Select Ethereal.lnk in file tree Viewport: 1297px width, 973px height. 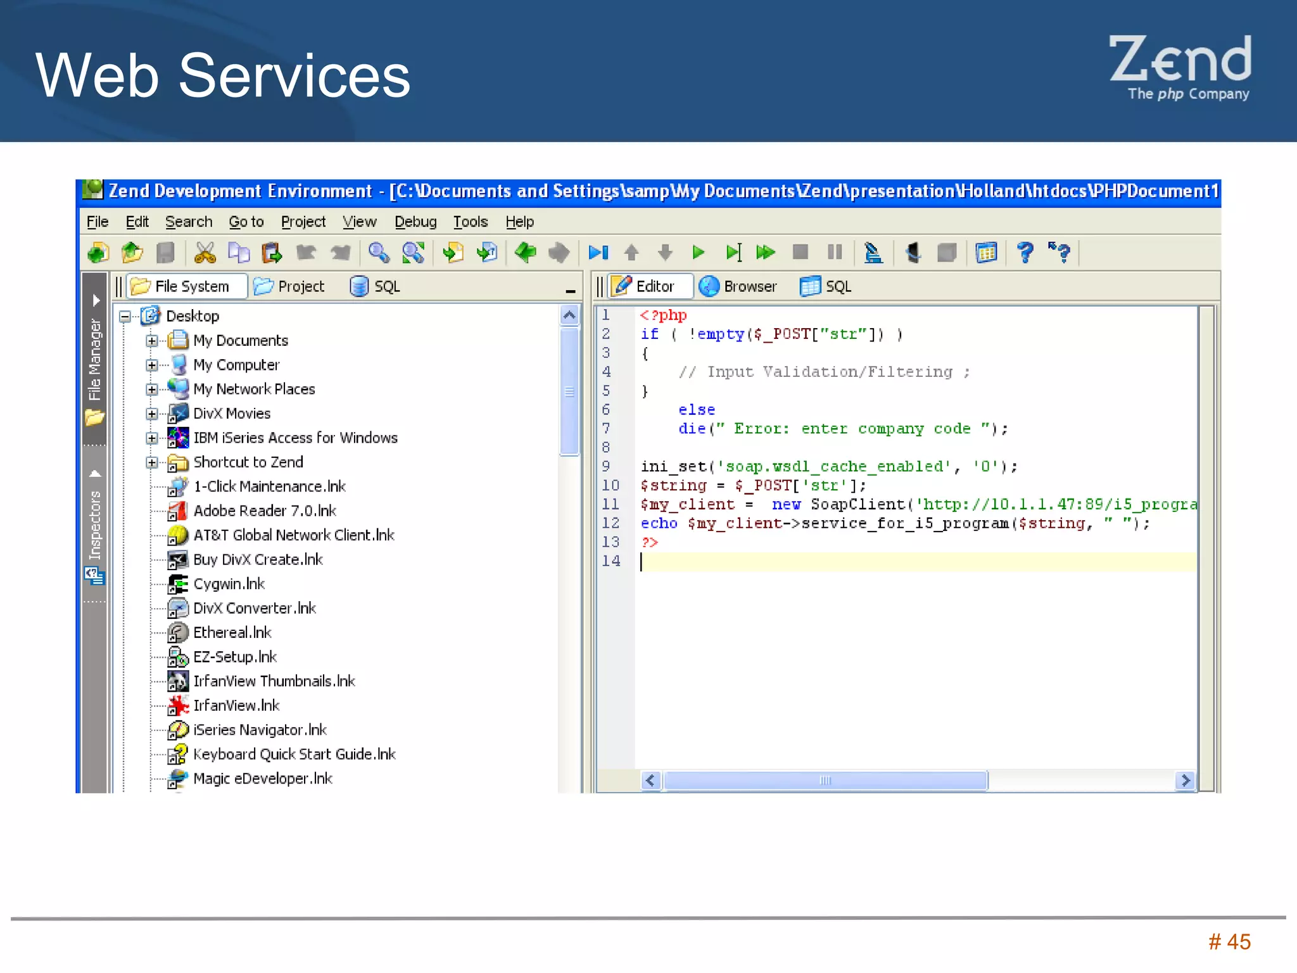tap(232, 633)
